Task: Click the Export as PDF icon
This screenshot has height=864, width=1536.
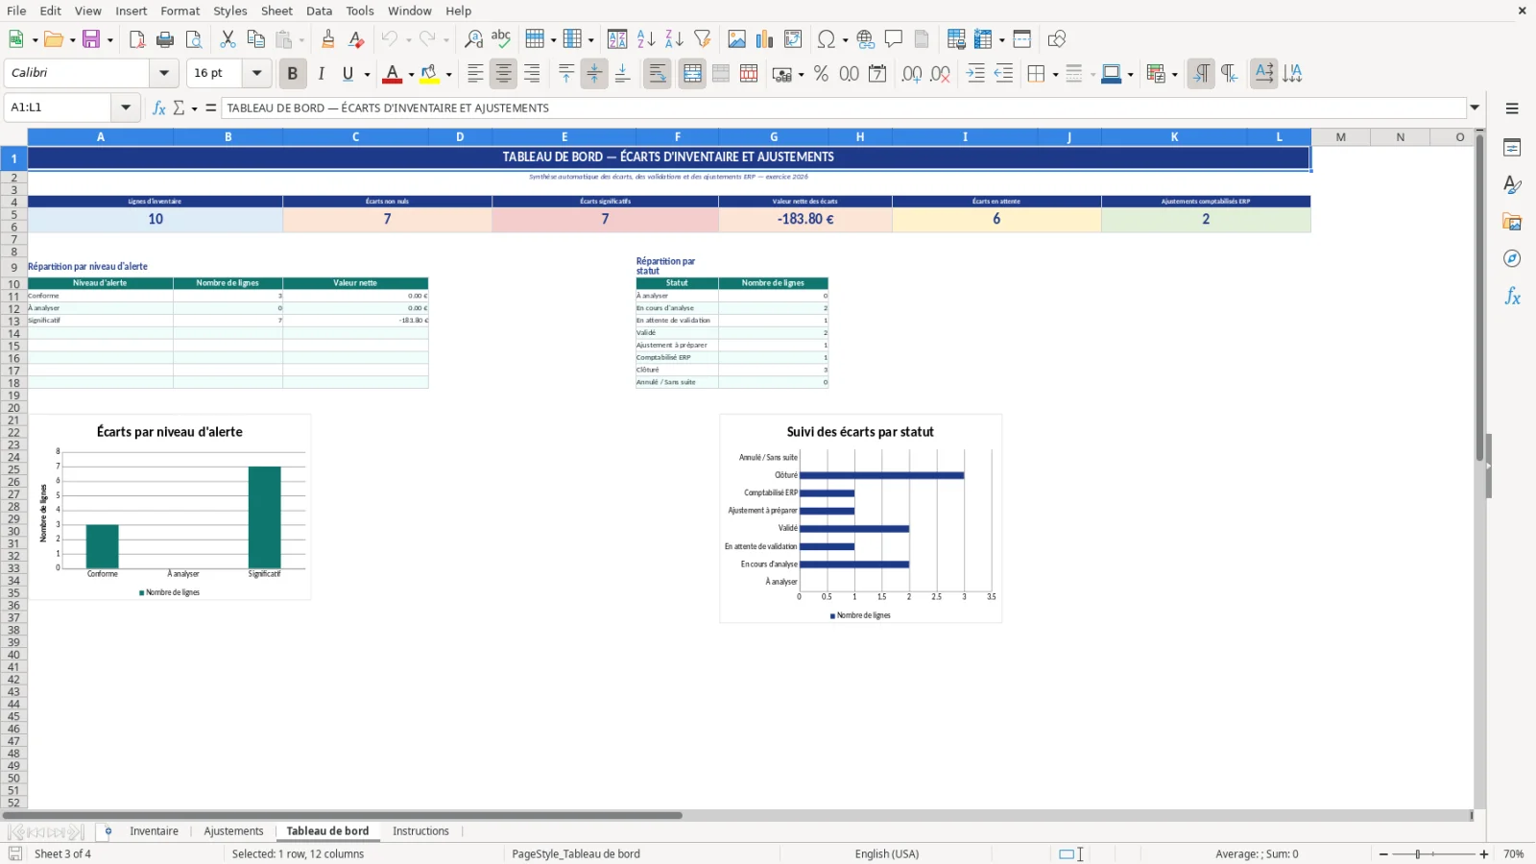Action: 137,39
